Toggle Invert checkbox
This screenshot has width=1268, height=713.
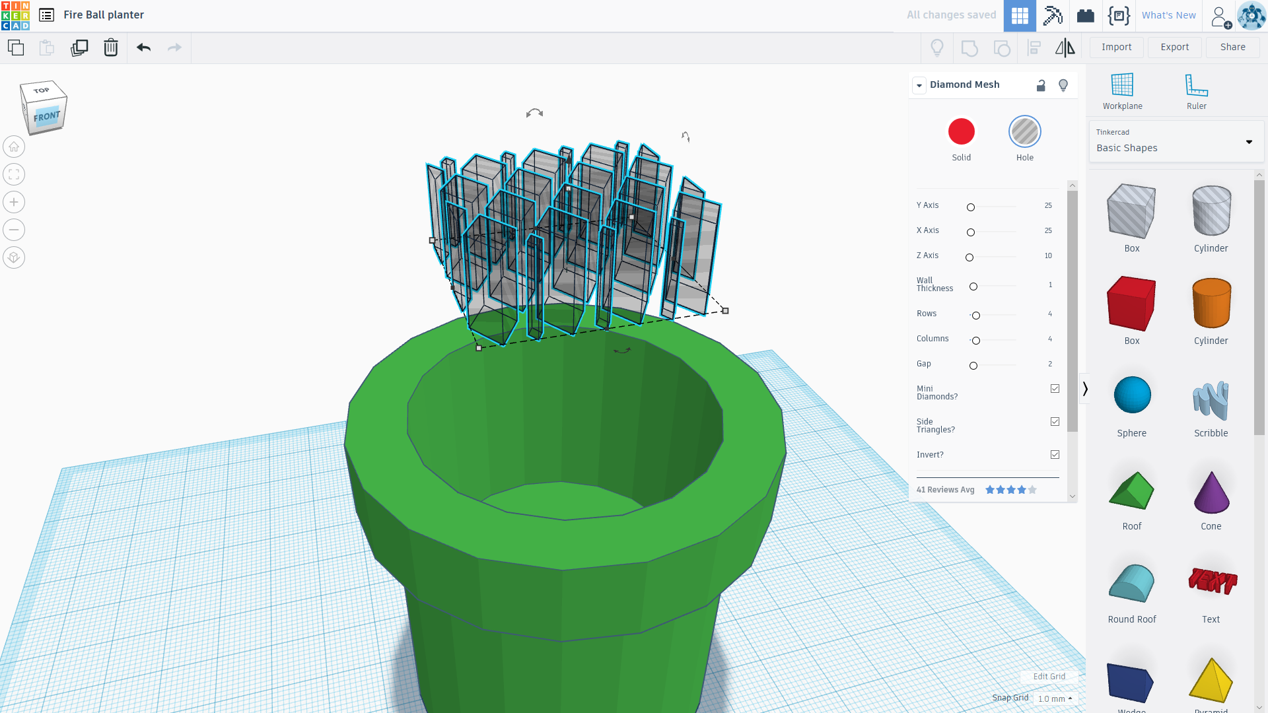pyautogui.click(x=1055, y=455)
